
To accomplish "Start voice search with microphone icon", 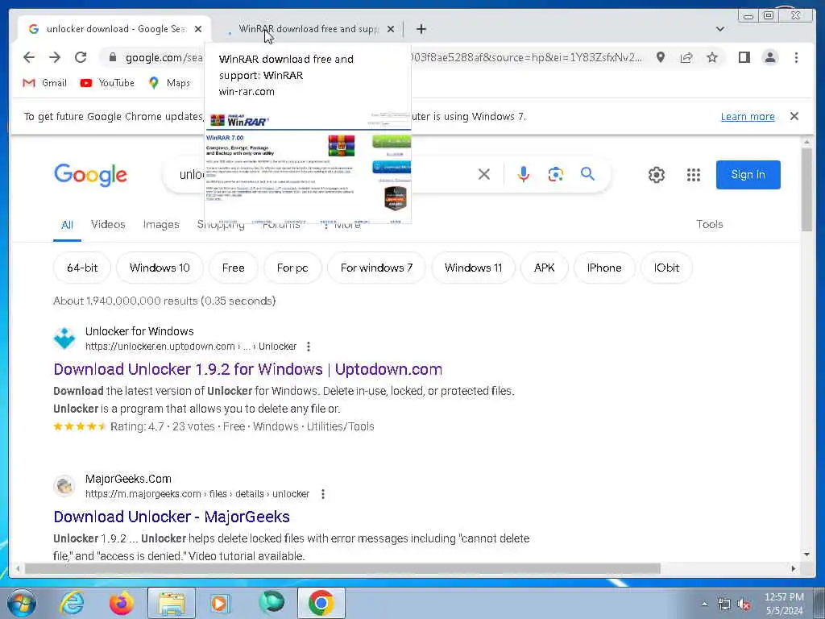I will coord(523,174).
